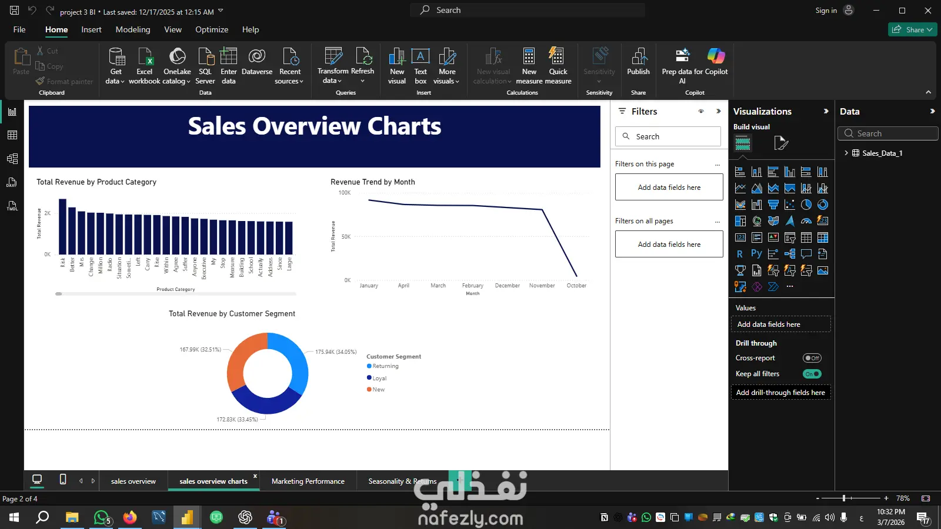The width and height of the screenshot is (941, 529).
Task: Collapse the Data pane
Action: [932, 111]
